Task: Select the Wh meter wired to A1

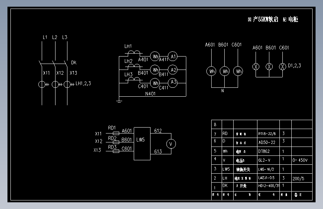Action: click(x=155, y=57)
